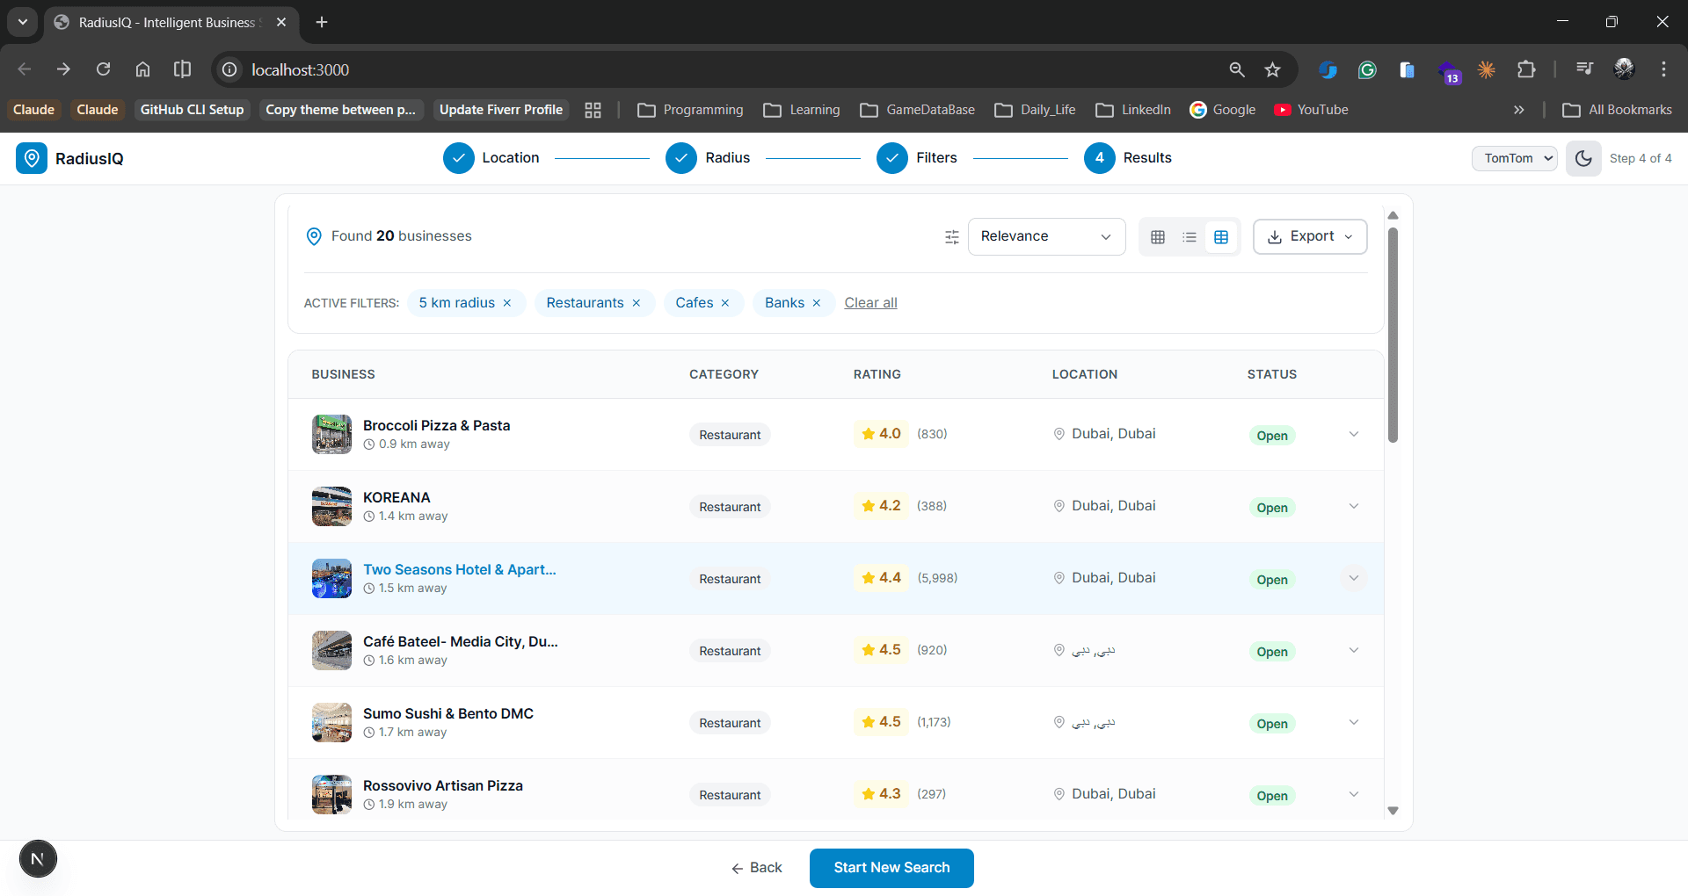Image resolution: width=1688 pixels, height=896 pixels.
Task: Open the browser three-dot menu
Action: coord(1663,69)
